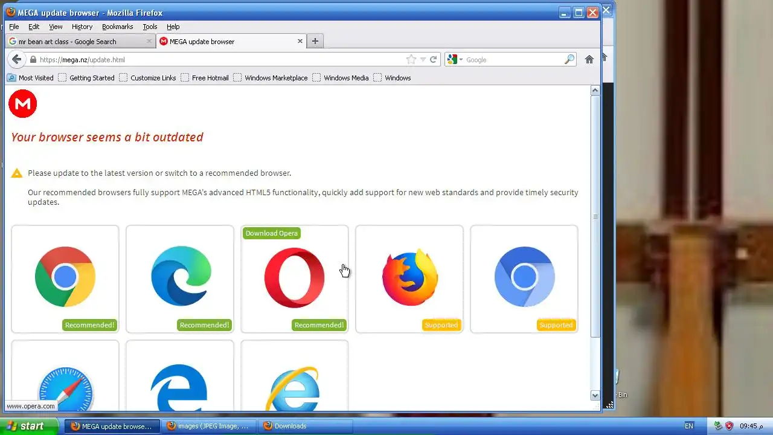Open the Tools menu
This screenshot has width=773, height=435.
[150, 27]
